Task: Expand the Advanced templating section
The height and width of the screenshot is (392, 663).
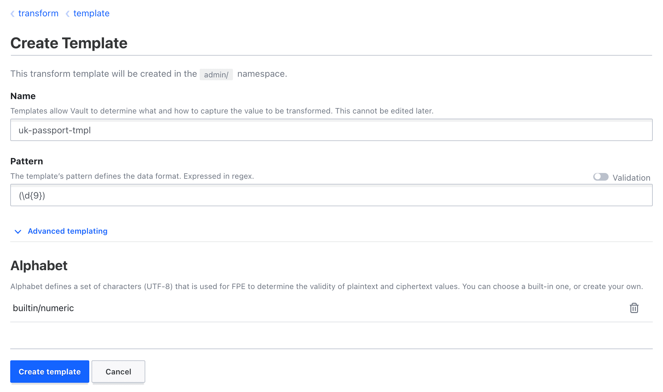Action: [67, 231]
